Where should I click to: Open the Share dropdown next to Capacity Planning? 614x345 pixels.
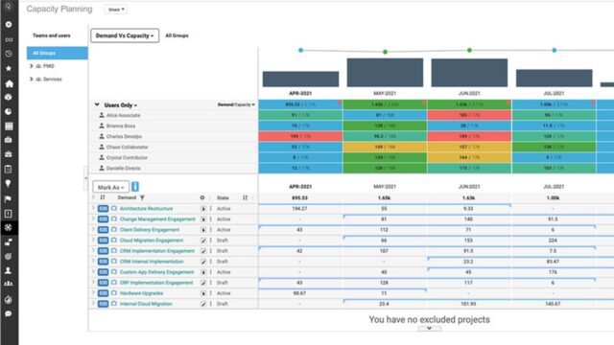pyautogui.click(x=116, y=10)
